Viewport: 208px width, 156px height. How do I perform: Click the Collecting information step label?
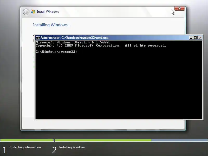[25, 147]
